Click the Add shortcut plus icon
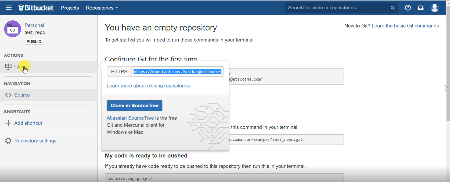450x182 pixels. pyautogui.click(x=8, y=123)
